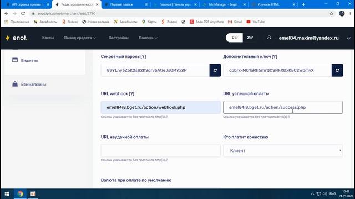This screenshot has width=355, height=199.
Task: Open the PowerPoint taskbar icon
Action: click(x=33, y=194)
